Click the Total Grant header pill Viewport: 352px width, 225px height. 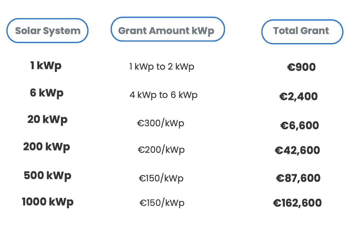[x=302, y=31]
